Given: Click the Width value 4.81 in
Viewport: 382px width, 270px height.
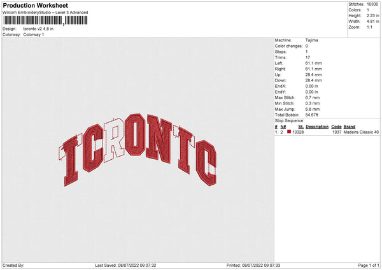Looking at the screenshot, I should point(372,22).
